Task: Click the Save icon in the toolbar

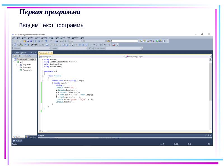Action: 28,41
